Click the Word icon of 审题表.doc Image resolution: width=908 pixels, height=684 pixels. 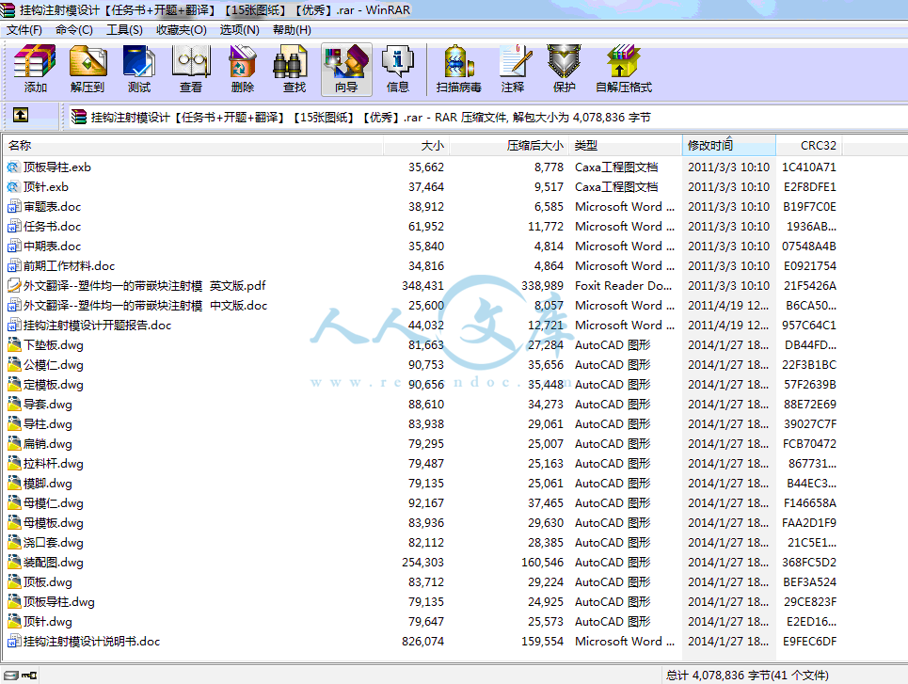(14, 207)
